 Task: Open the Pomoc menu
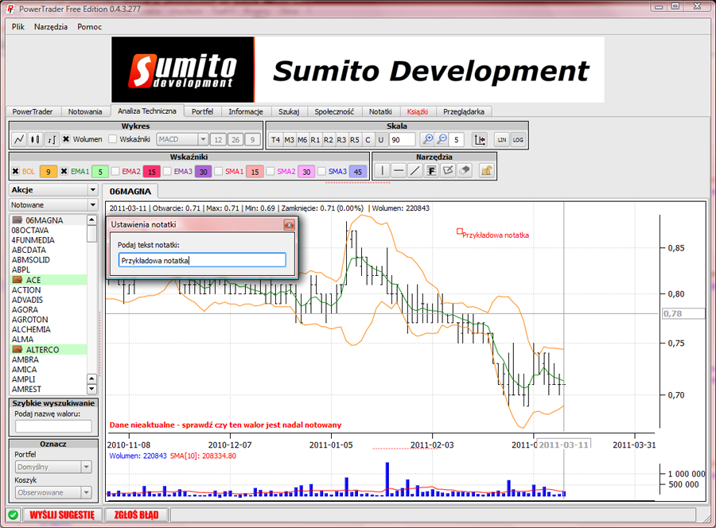(89, 26)
